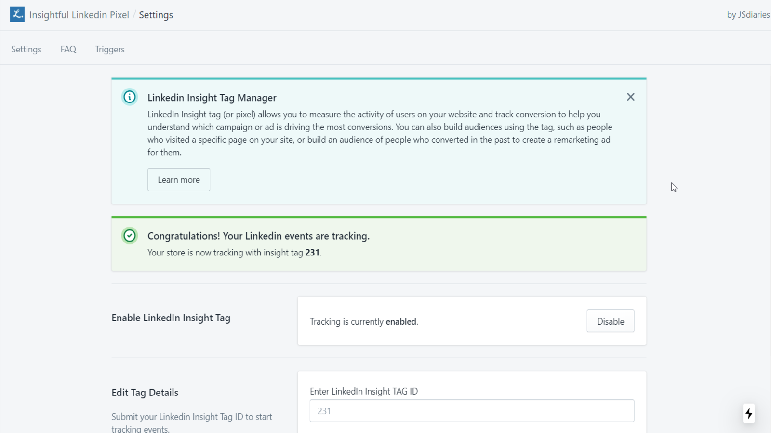Click the green checkmark success icon
This screenshot has height=433, width=771.
point(130,236)
